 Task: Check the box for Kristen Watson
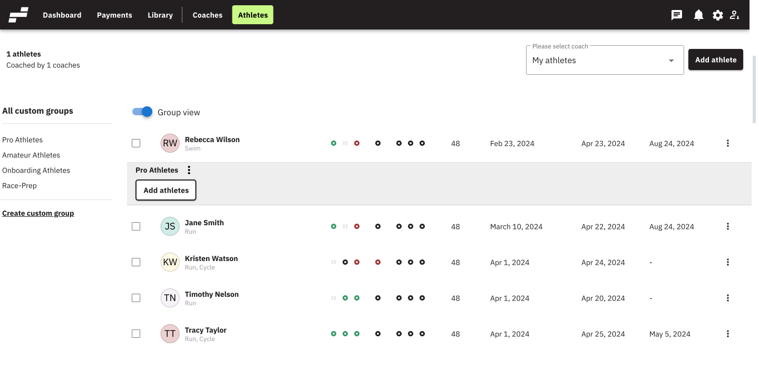click(136, 262)
